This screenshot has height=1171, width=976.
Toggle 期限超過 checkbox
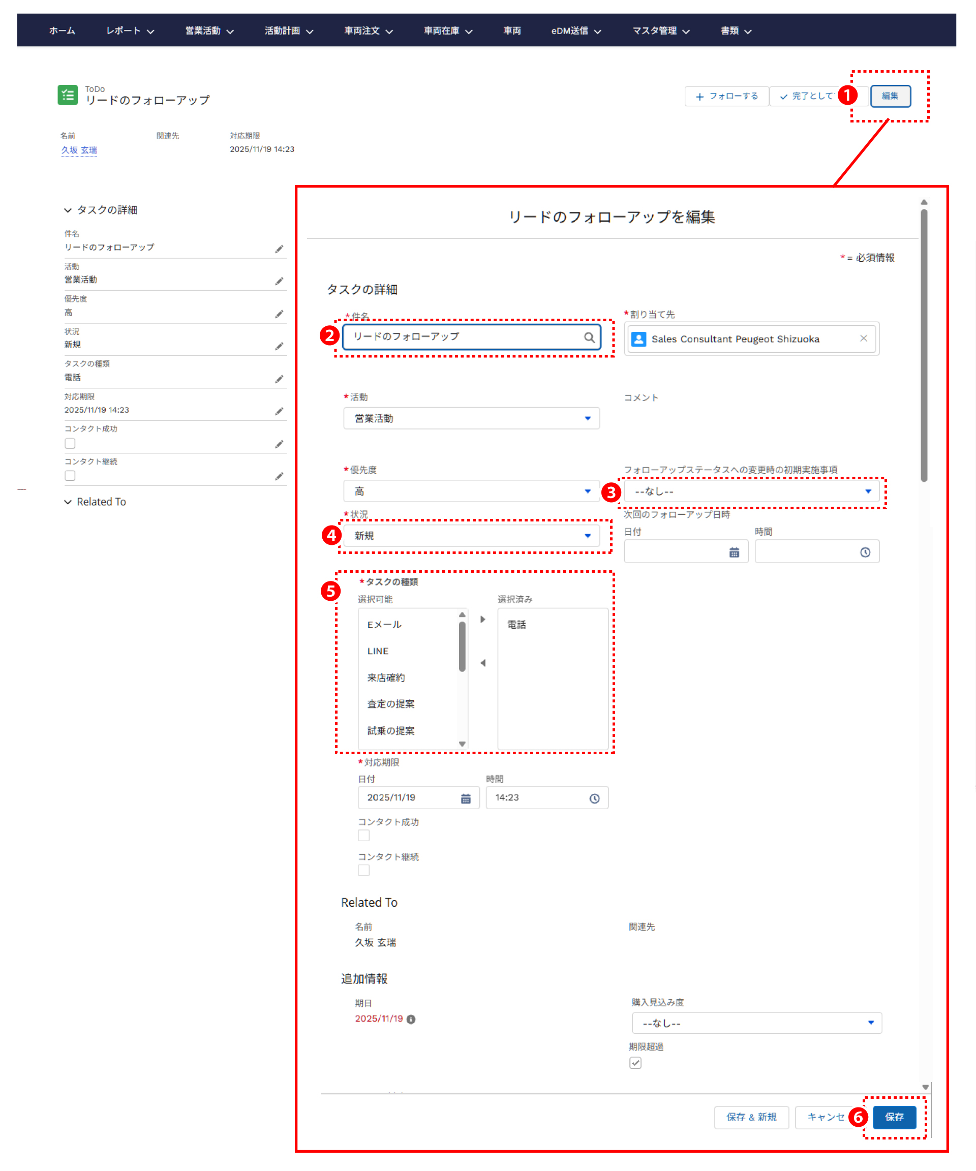[x=635, y=1063]
